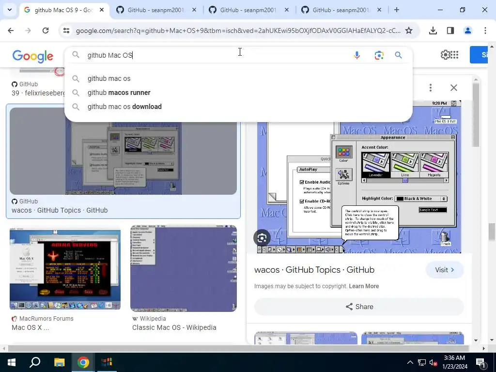This screenshot has width=496, height=372.
Task: Open Google apps grid
Action: tap(454, 55)
